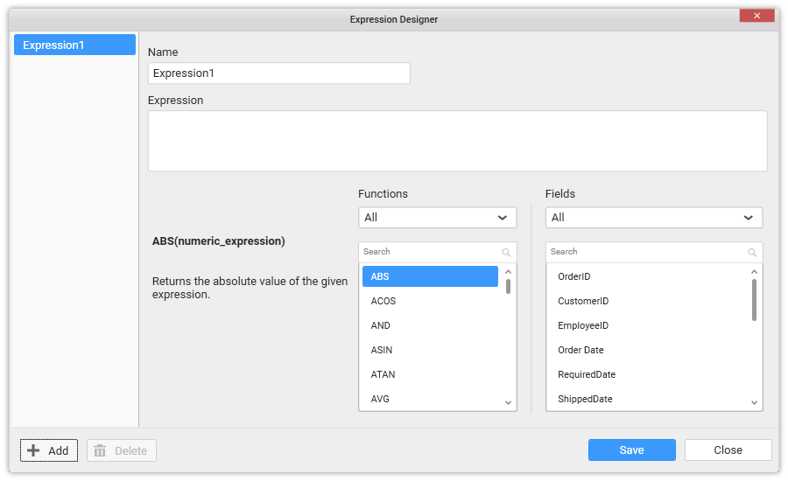Click into the Expression text area
The height and width of the screenshot is (481, 788).
(x=457, y=141)
